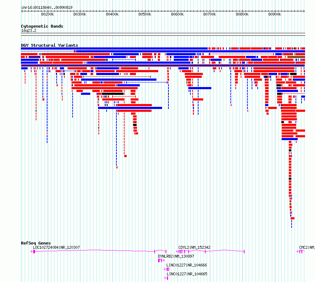Click the 80300k ruler tick label
The width and height of the screenshot is (315, 282).
click(x=80, y=14)
